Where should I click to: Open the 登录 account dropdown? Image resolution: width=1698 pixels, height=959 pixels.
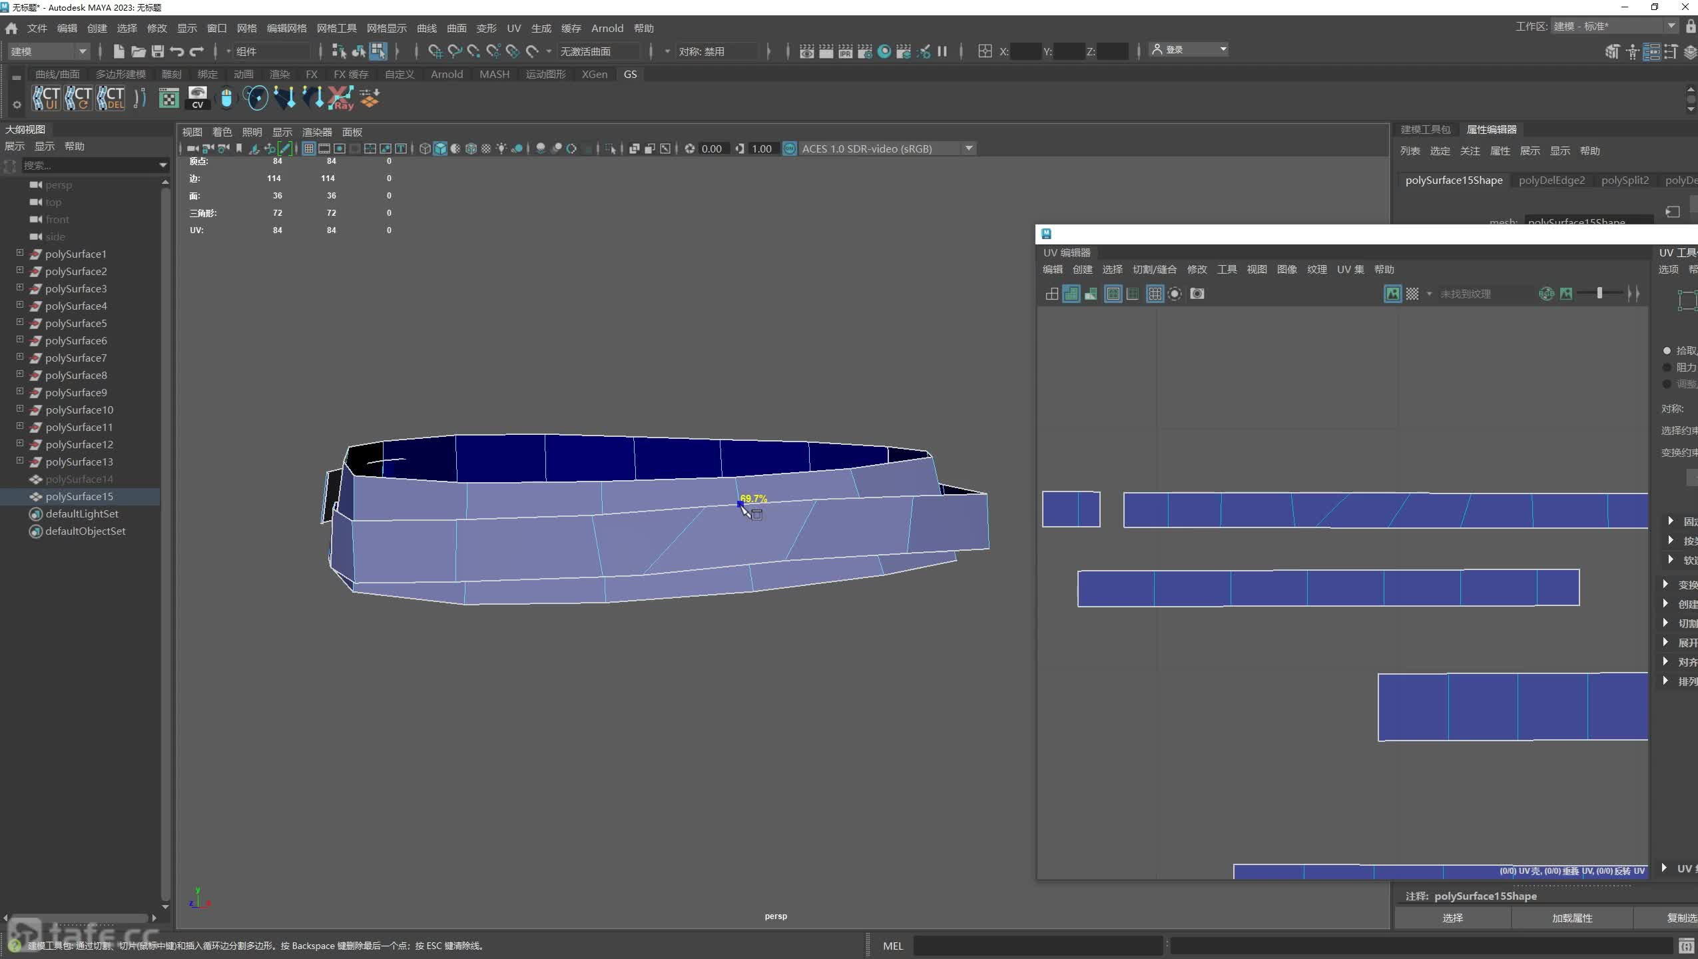[1189, 49]
